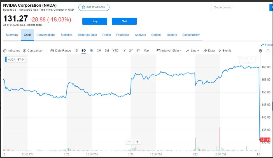Image resolution: width=273 pixels, height=158 pixels.
Task: Click the 1/23 date axis label
Action: click(x=67, y=154)
